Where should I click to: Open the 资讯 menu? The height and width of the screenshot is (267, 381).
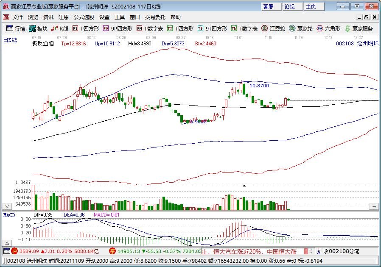tap(48, 17)
